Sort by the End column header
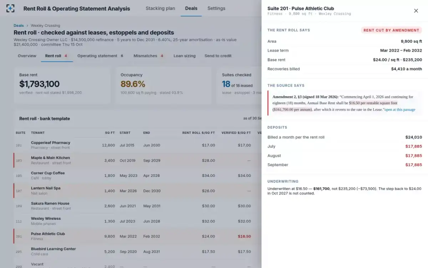The image size is (428, 268). click(x=146, y=133)
